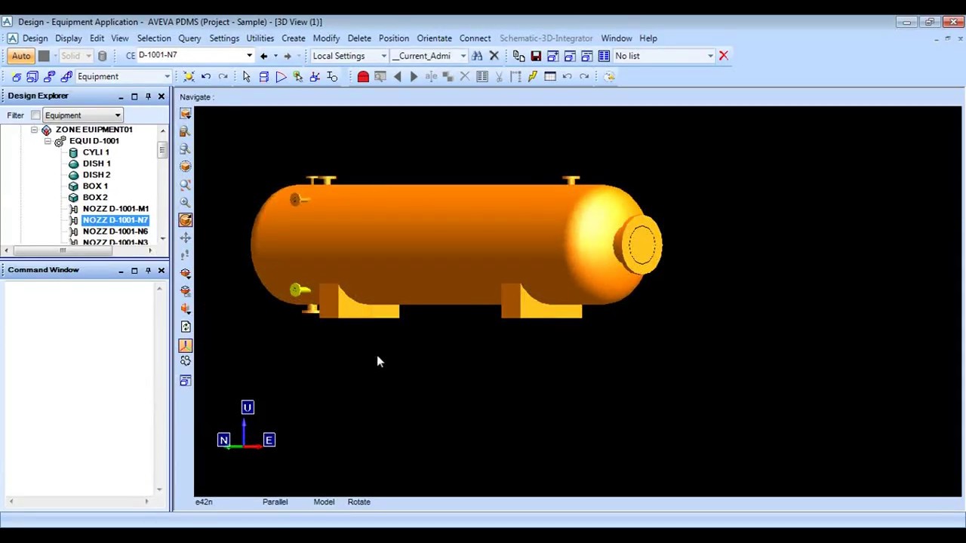Click the undo arrow next to sun icon
The height and width of the screenshot is (543, 966).
click(x=206, y=76)
